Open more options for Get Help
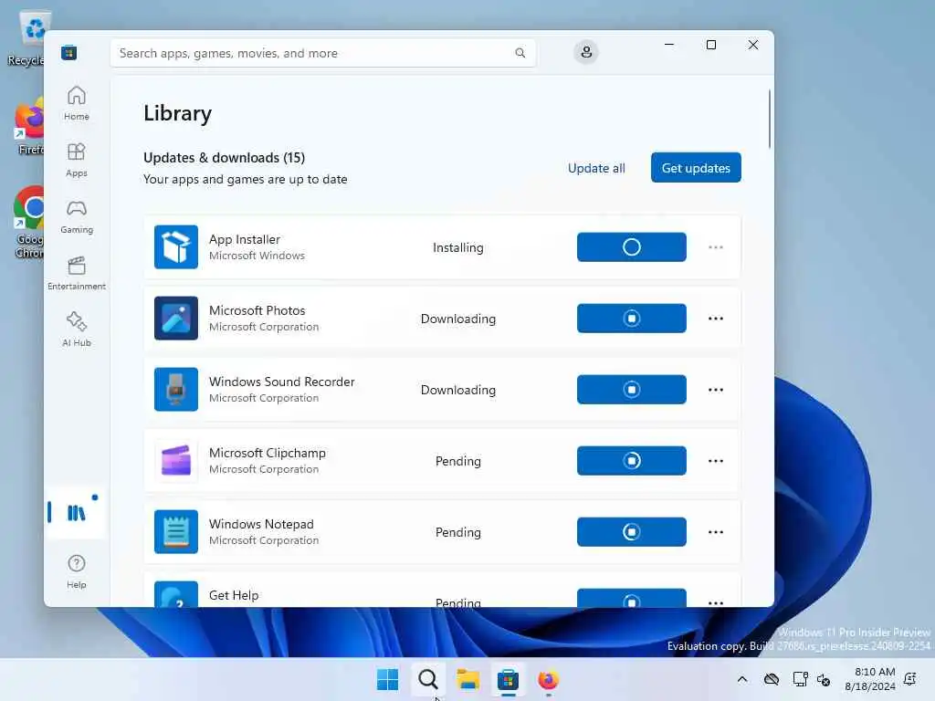The image size is (935, 701). tap(716, 602)
